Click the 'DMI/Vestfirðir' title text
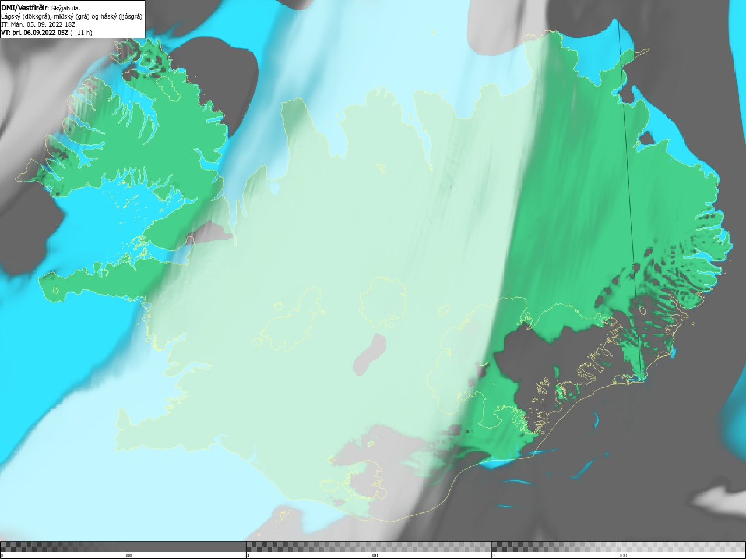The height and width of the screenshot is (559, 746). coord(24,8)
